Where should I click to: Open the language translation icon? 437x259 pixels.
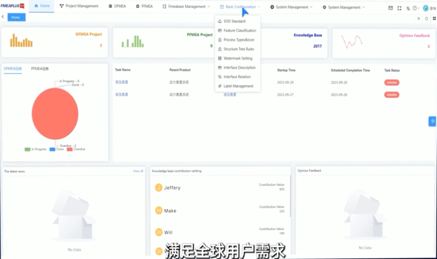[x=408, y=9]
